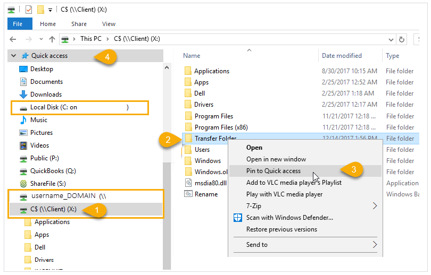Choose Add to VLC media player's Playlist
The height and width of the screenshot is (275, 431).
pos(294,183)
